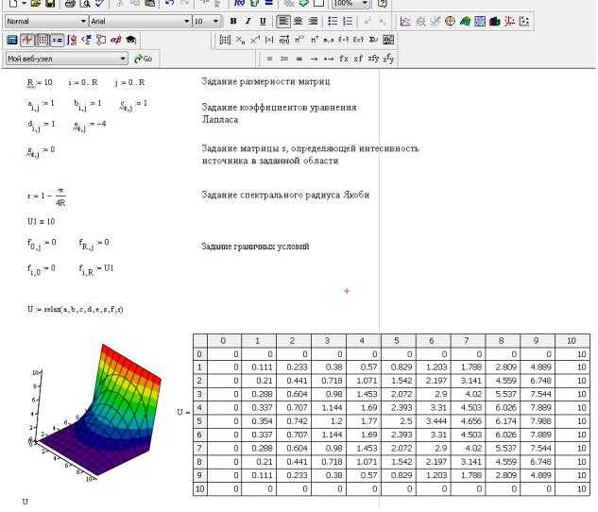The image size is (598, 512).
Task: Click the 'U1 = 10' equation
Action: pos(41,221)
